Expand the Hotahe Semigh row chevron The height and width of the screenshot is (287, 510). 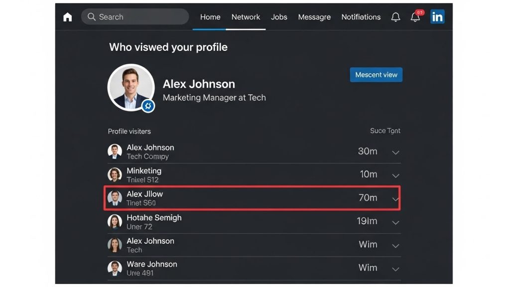tap(395, 222)
